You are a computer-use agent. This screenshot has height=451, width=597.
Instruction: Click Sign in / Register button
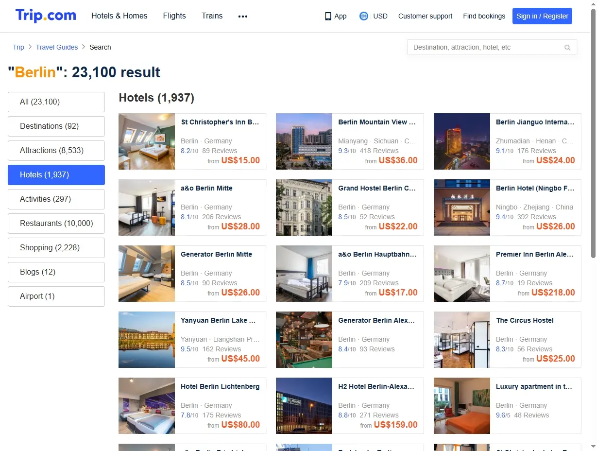(542, 16)
